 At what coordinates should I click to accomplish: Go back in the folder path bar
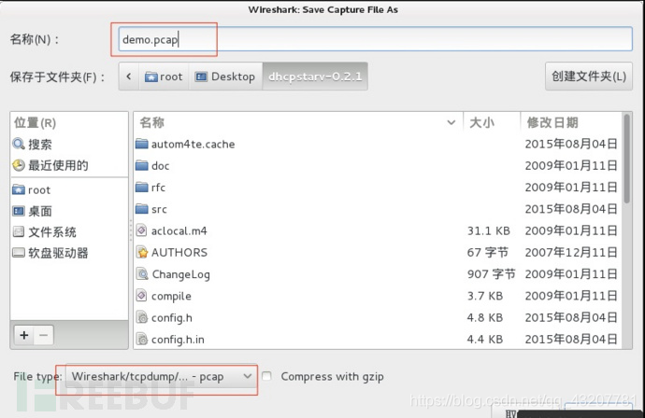[129, 77]
